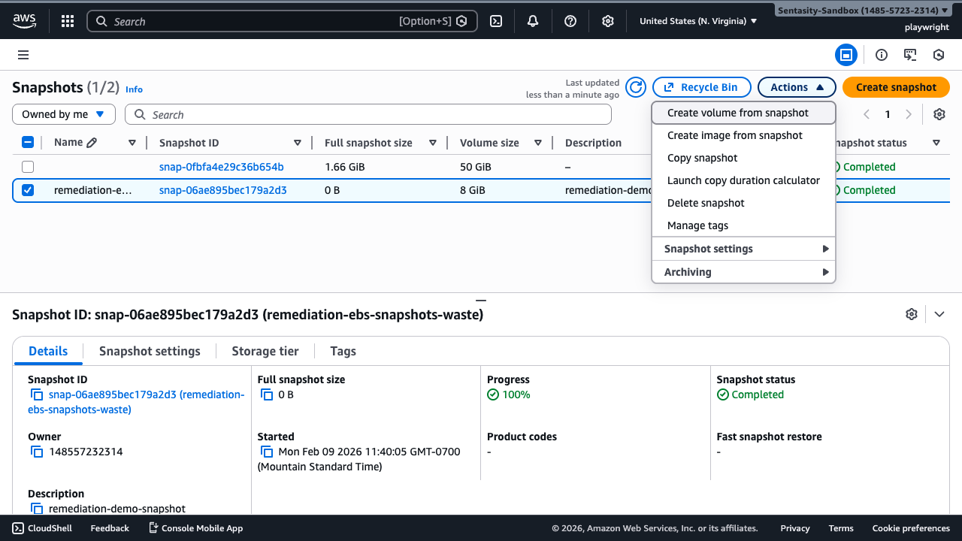The width and height of the screenshot is (962, 541).
Task: Open the help question mark menu
Action: [x=570, y=21]
